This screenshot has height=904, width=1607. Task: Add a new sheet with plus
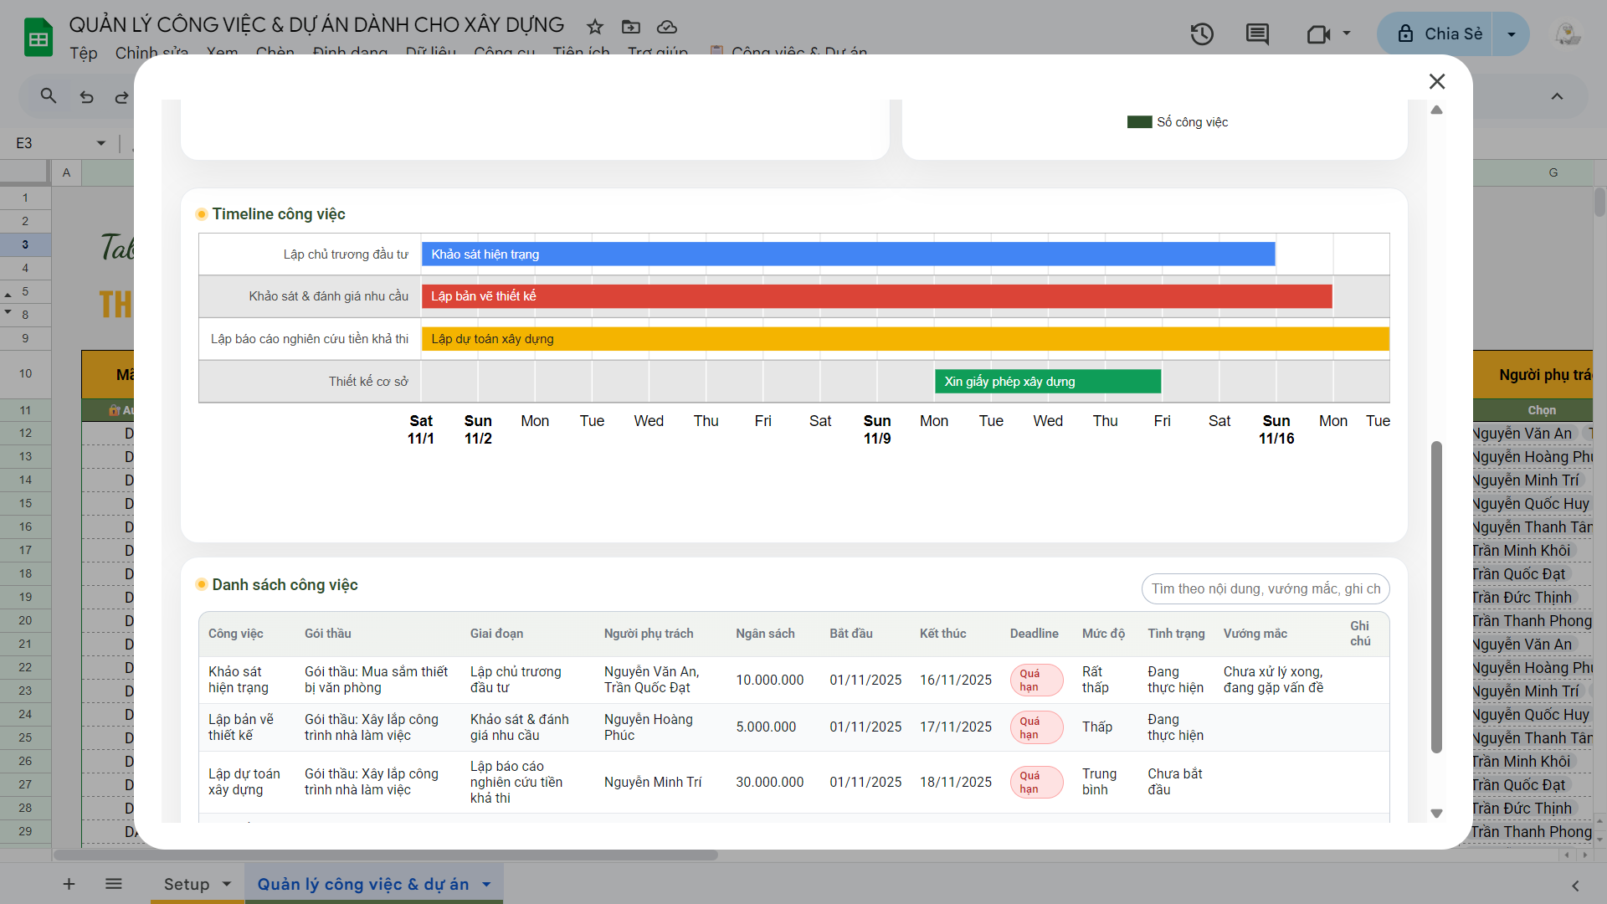click(x=69, y=884)
